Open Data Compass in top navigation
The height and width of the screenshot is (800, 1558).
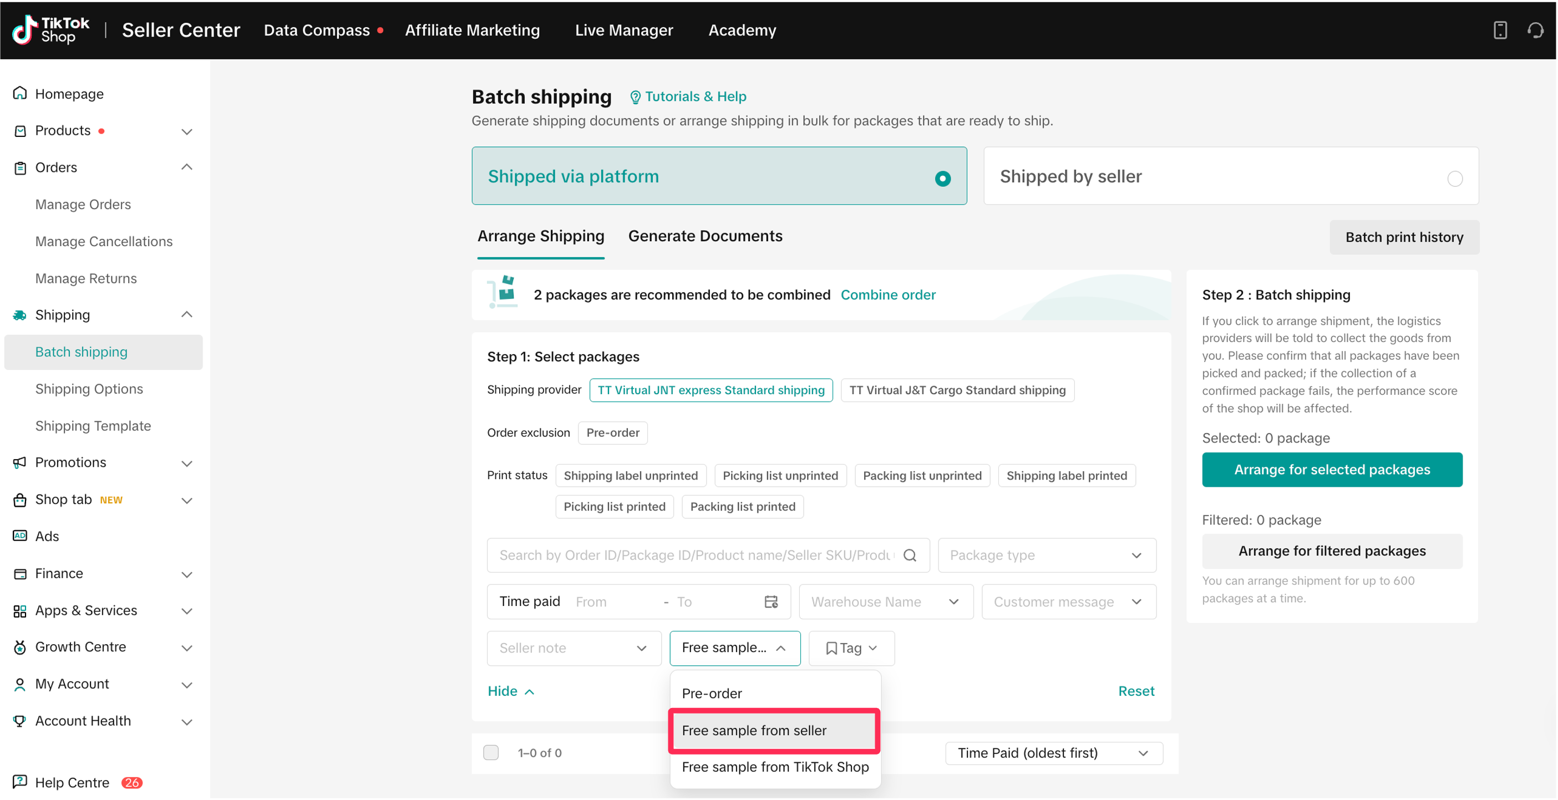click(x=316, y=29)
